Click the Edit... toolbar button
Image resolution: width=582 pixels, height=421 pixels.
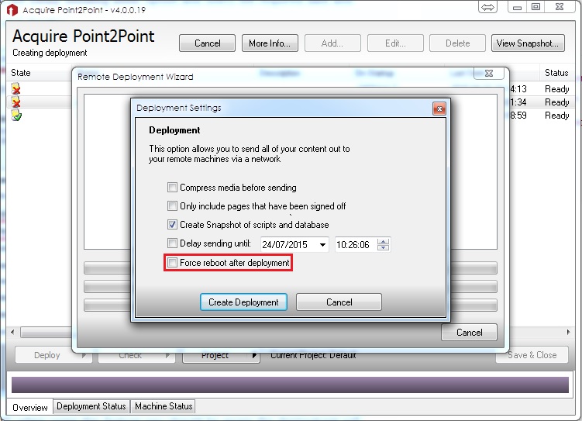(395, 43)
